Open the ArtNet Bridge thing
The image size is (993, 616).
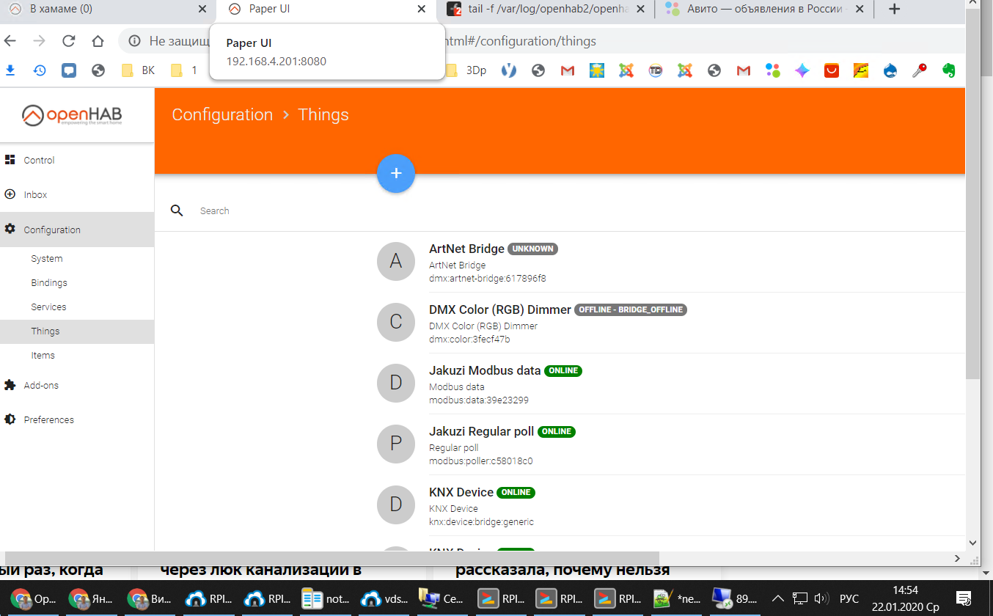[466, 249]
